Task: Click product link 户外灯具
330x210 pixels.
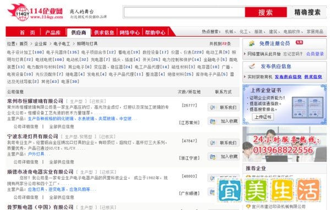Action: tap(36, 154)
